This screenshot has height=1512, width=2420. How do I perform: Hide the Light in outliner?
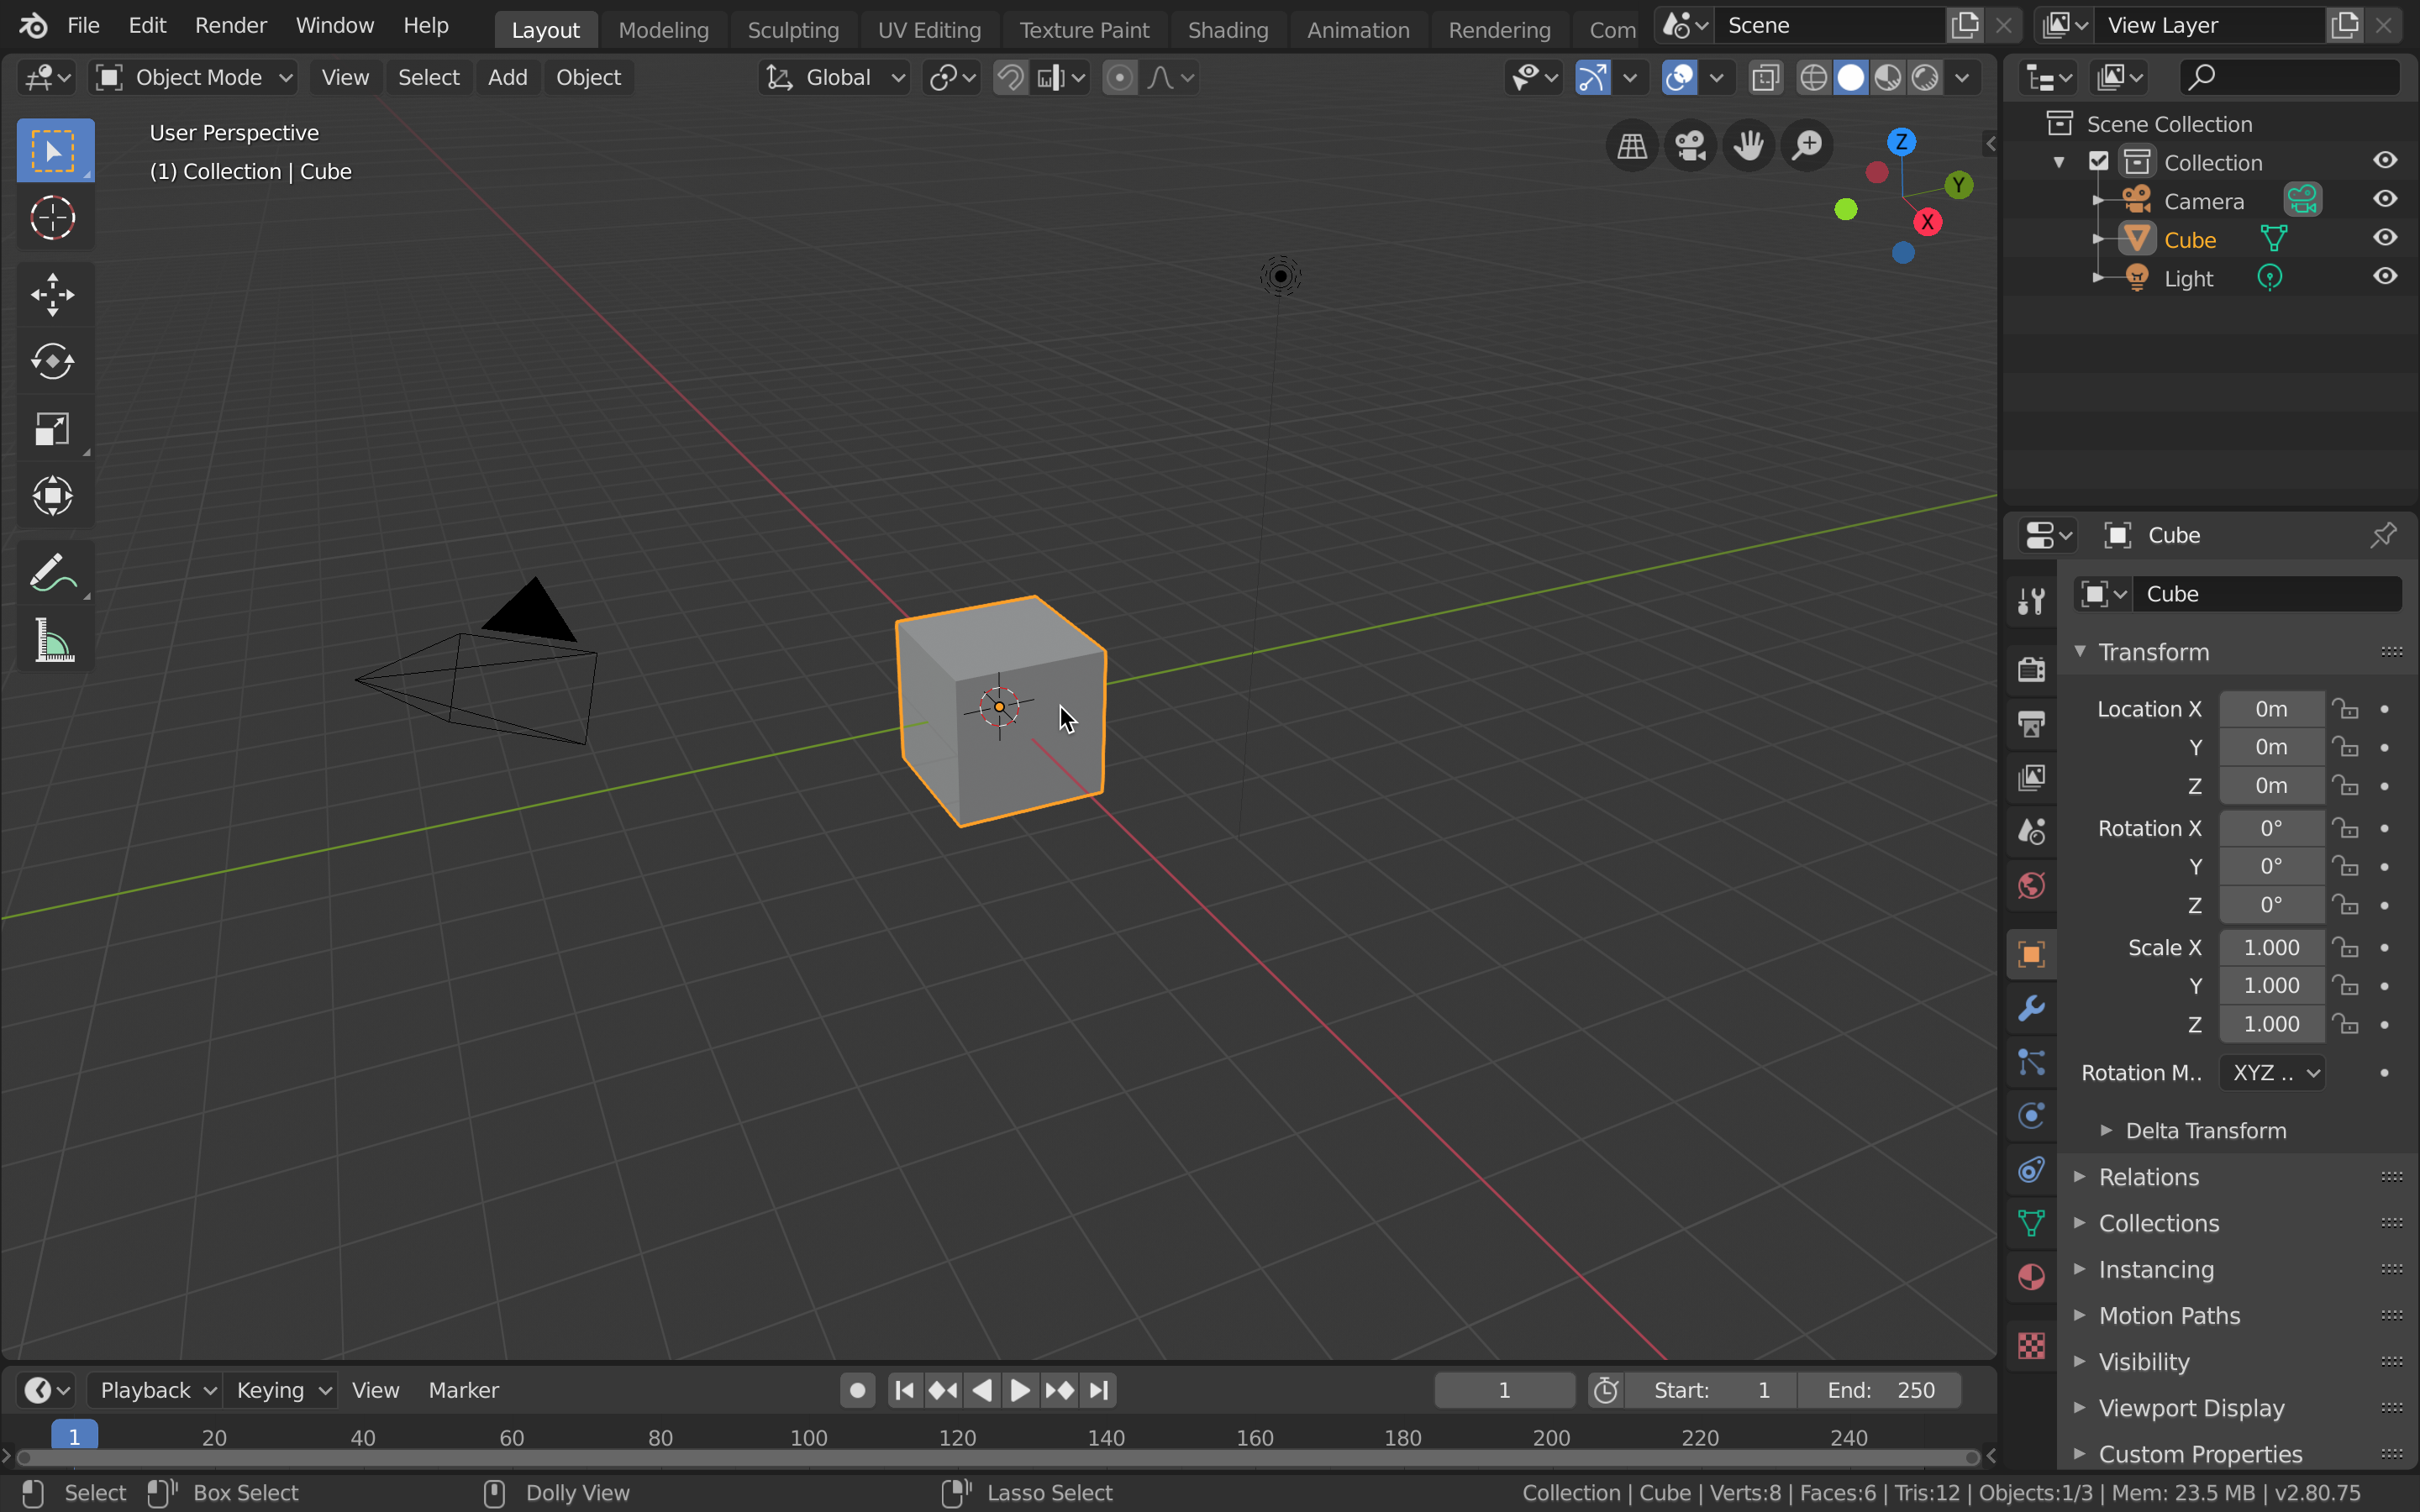(x=2385, y=277)
